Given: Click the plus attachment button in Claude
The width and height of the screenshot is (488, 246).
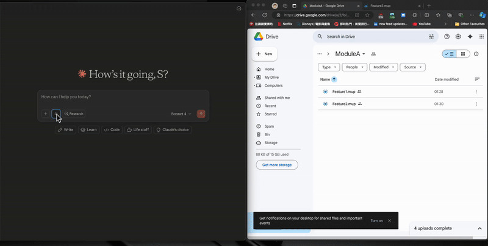Looking at the screenshot, I should (x=45, y=114).
